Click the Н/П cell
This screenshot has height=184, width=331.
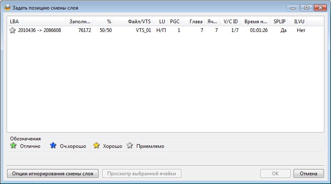point(161,30)
